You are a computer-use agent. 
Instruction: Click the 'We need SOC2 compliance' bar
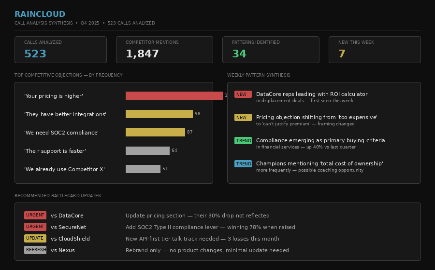[155, 133]
